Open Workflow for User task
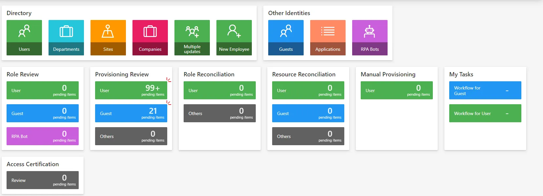 [485, 113]
